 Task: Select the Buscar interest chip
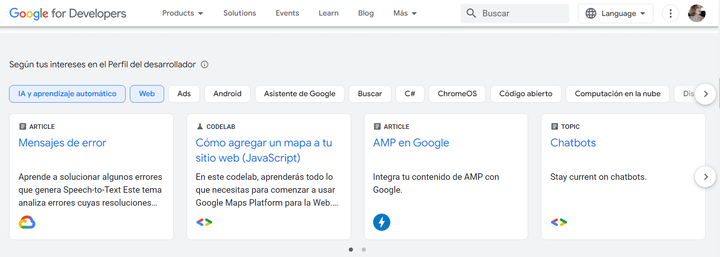coord(370,94)
